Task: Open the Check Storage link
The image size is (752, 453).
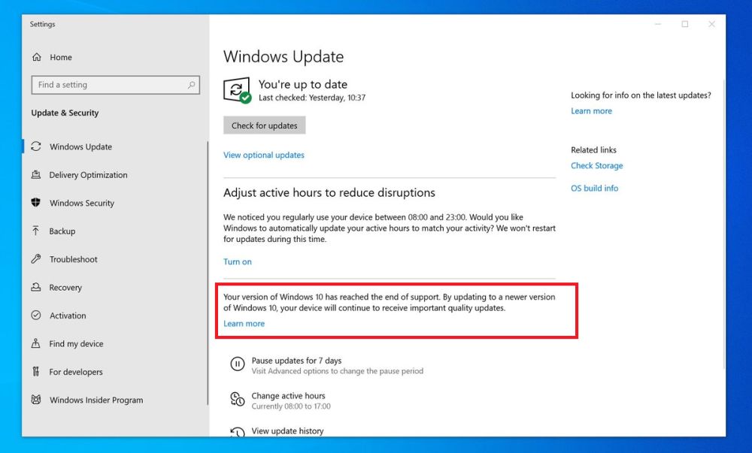Action: [596, 165]
